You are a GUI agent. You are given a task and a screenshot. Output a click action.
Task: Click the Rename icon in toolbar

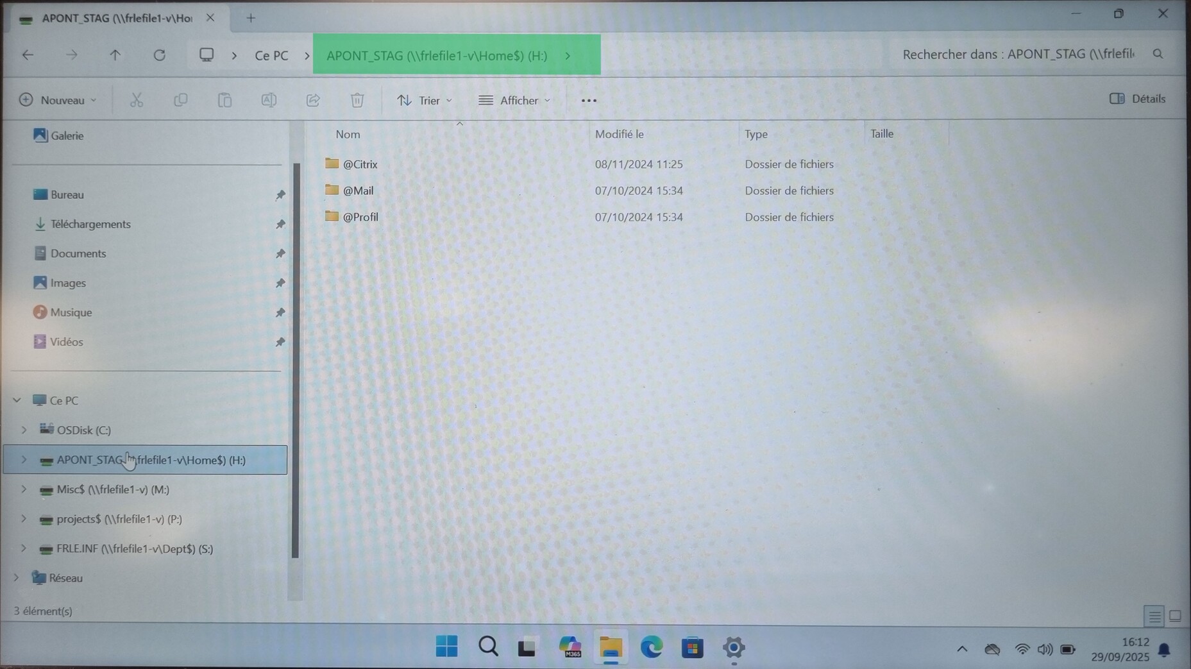[x=269, y=100]
